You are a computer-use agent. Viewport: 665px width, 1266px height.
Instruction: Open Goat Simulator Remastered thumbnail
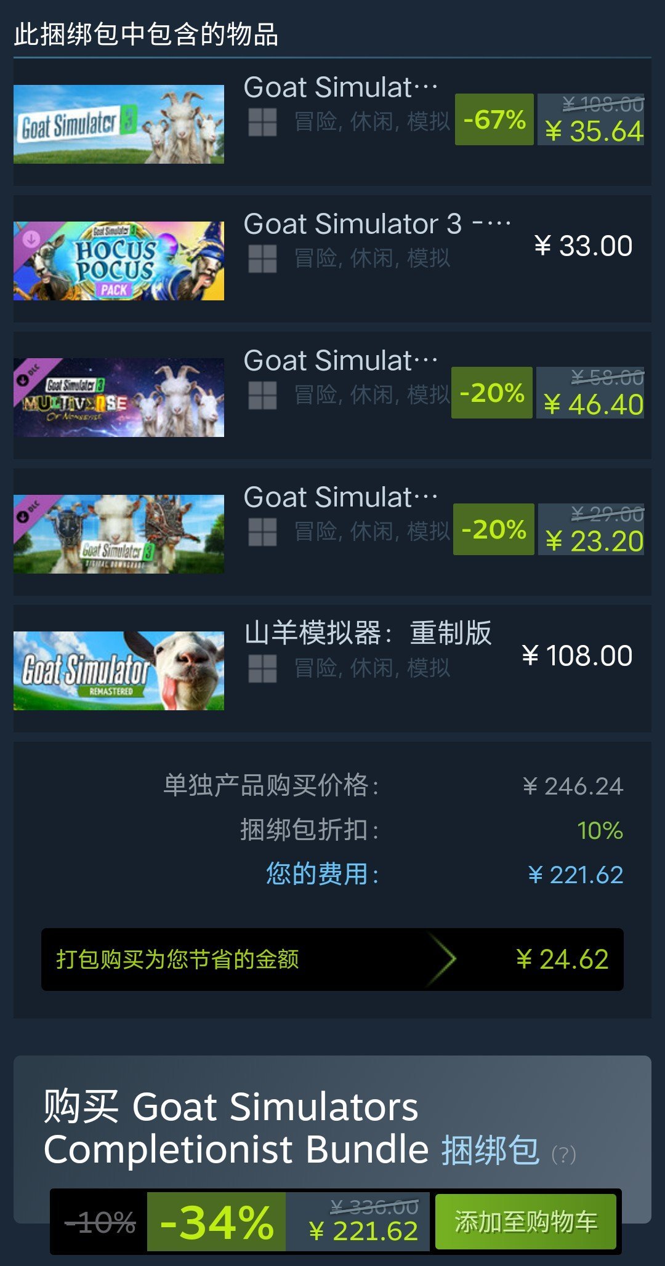[x=119, y=671]
